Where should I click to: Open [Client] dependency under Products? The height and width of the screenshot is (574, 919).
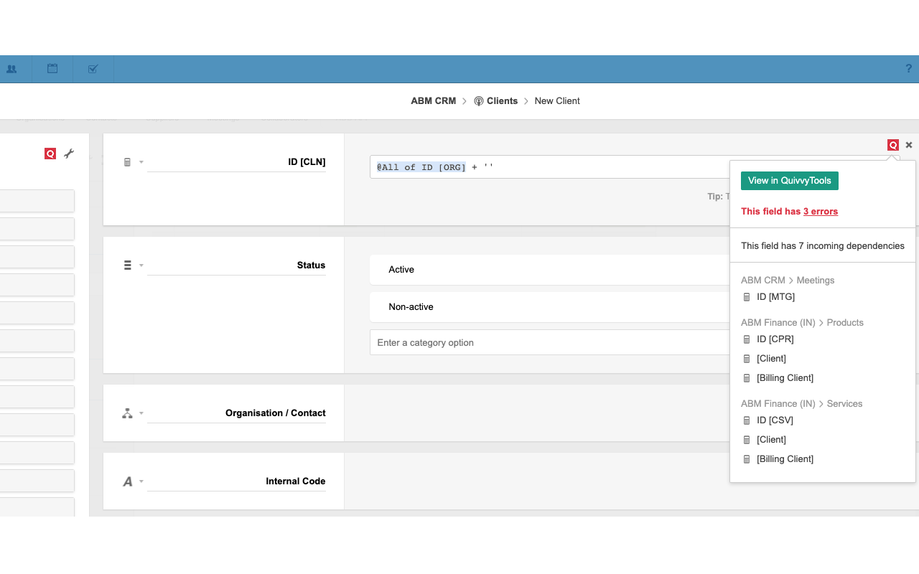point(771,359)
